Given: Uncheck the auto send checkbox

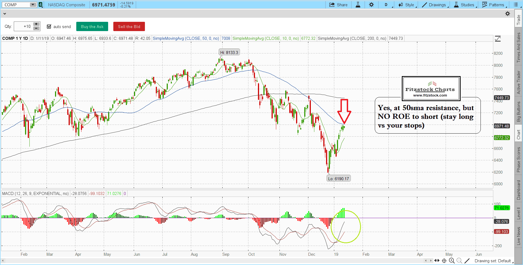Looking at the screenshot, I should click(x=49, y=26).
